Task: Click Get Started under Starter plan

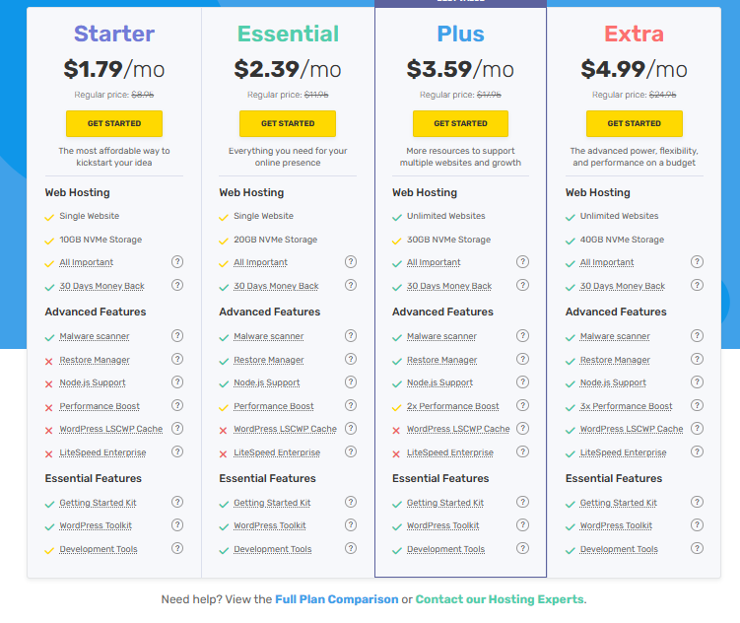Action: [114, 123]
